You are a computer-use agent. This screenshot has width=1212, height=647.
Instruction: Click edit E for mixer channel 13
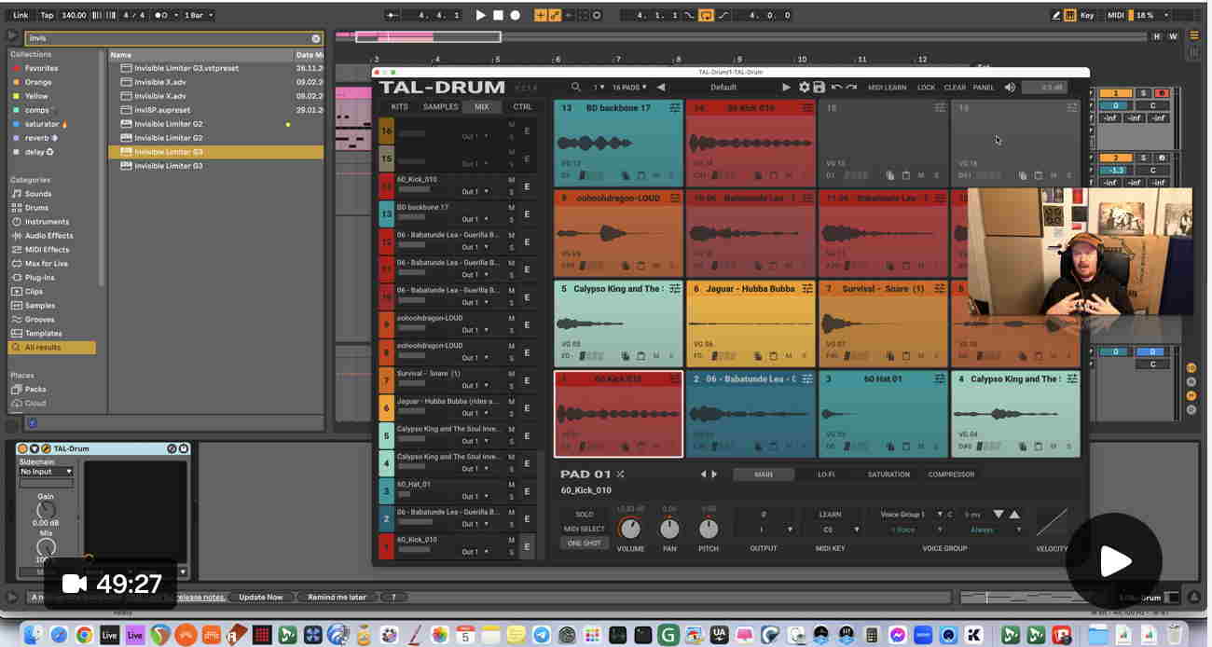(527, 214)
